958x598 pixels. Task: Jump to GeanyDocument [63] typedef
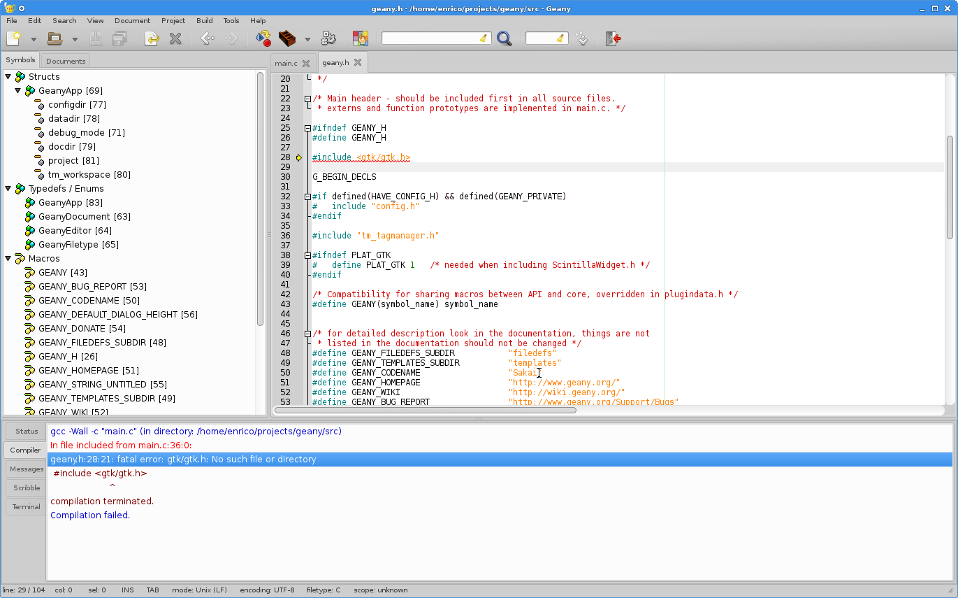point(85,216)
